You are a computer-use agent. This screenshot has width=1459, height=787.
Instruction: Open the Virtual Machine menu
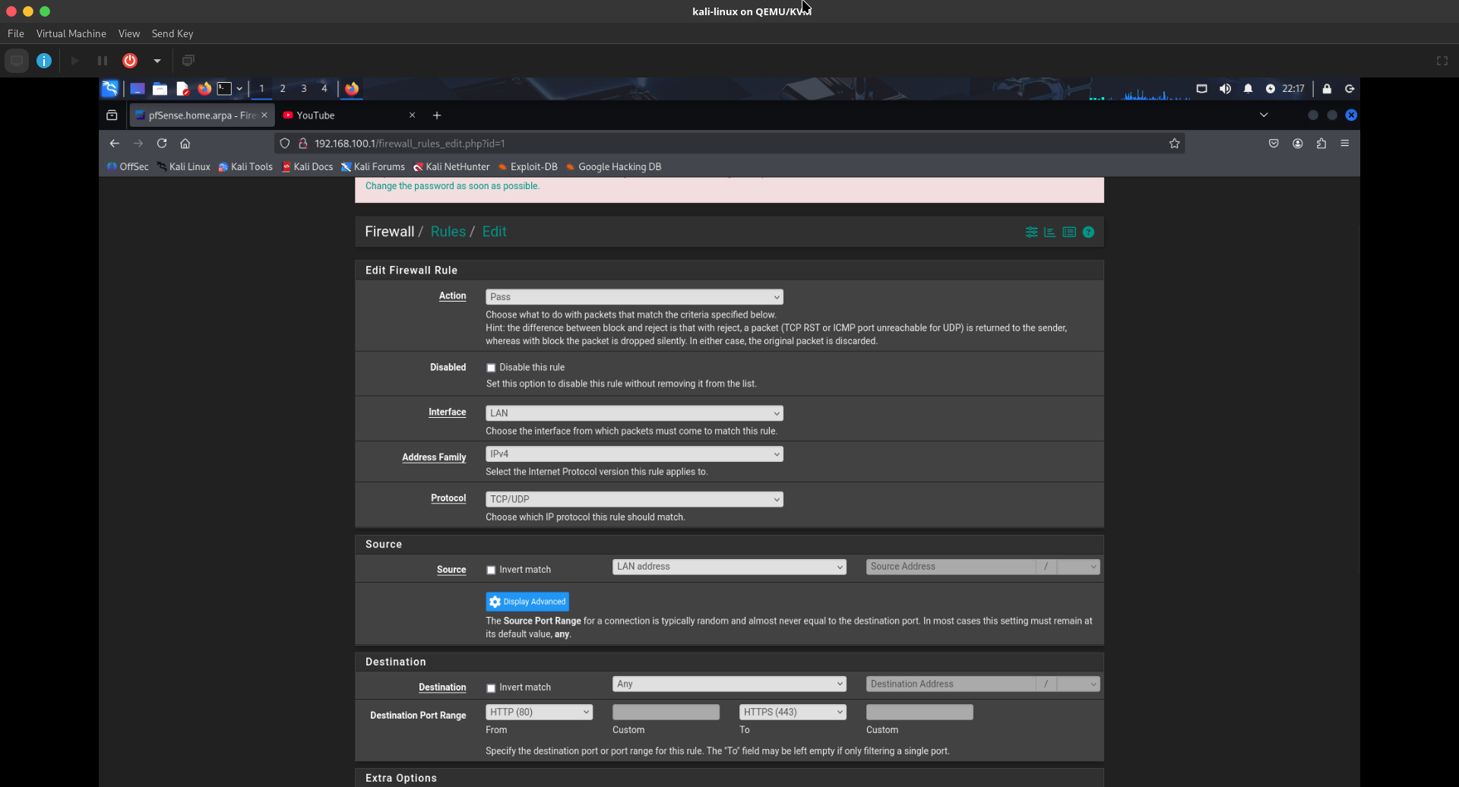[x=71, y=33]
